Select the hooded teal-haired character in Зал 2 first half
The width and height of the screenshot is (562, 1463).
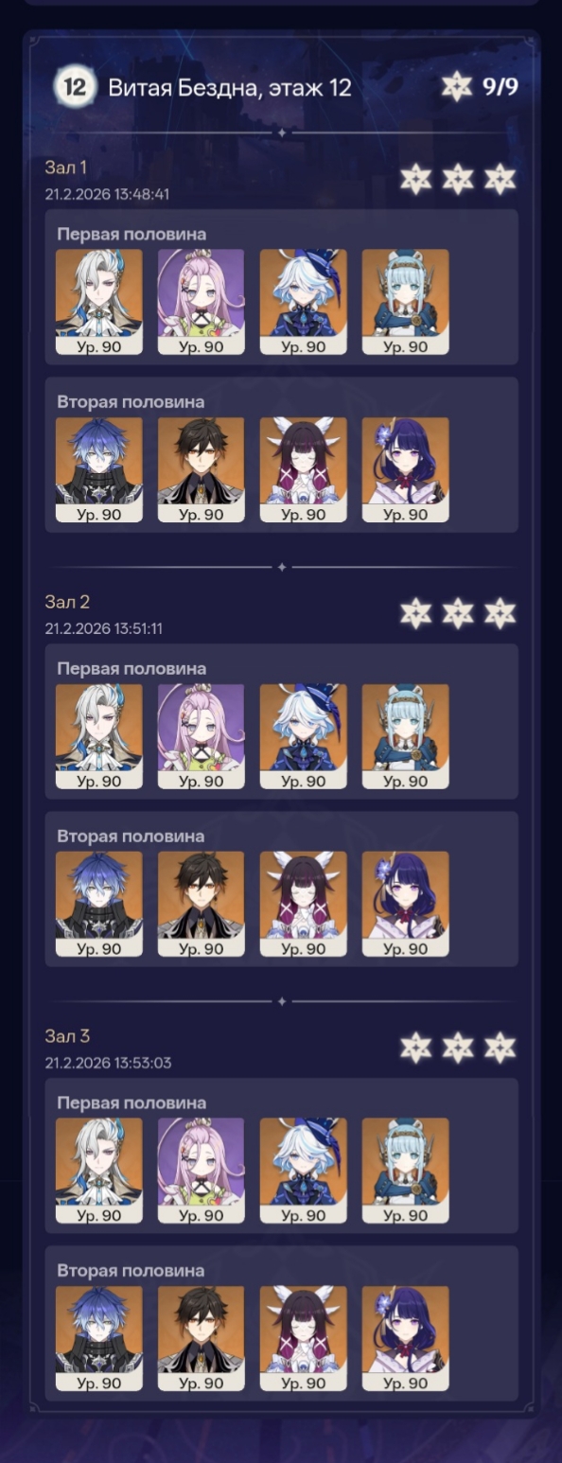click(x=405, y=736)
